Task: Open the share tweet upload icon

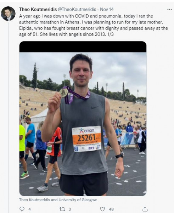Action: pos(145,209)
